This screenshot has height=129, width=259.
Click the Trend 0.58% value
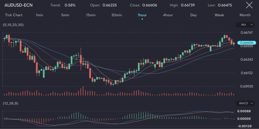tap(70, 5)
